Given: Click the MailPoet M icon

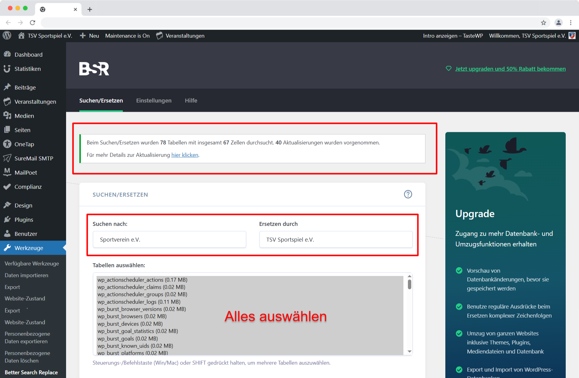Looking at the screenshot, I should point(7,172).
